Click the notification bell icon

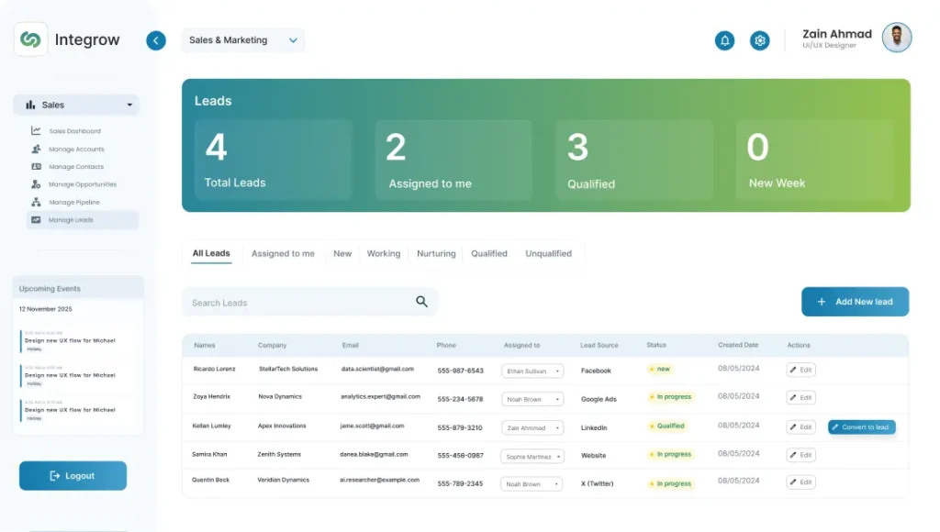click(x=725, y=40)
